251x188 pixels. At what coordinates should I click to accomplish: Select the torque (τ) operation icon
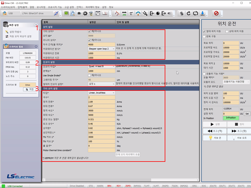click(130, 13)
